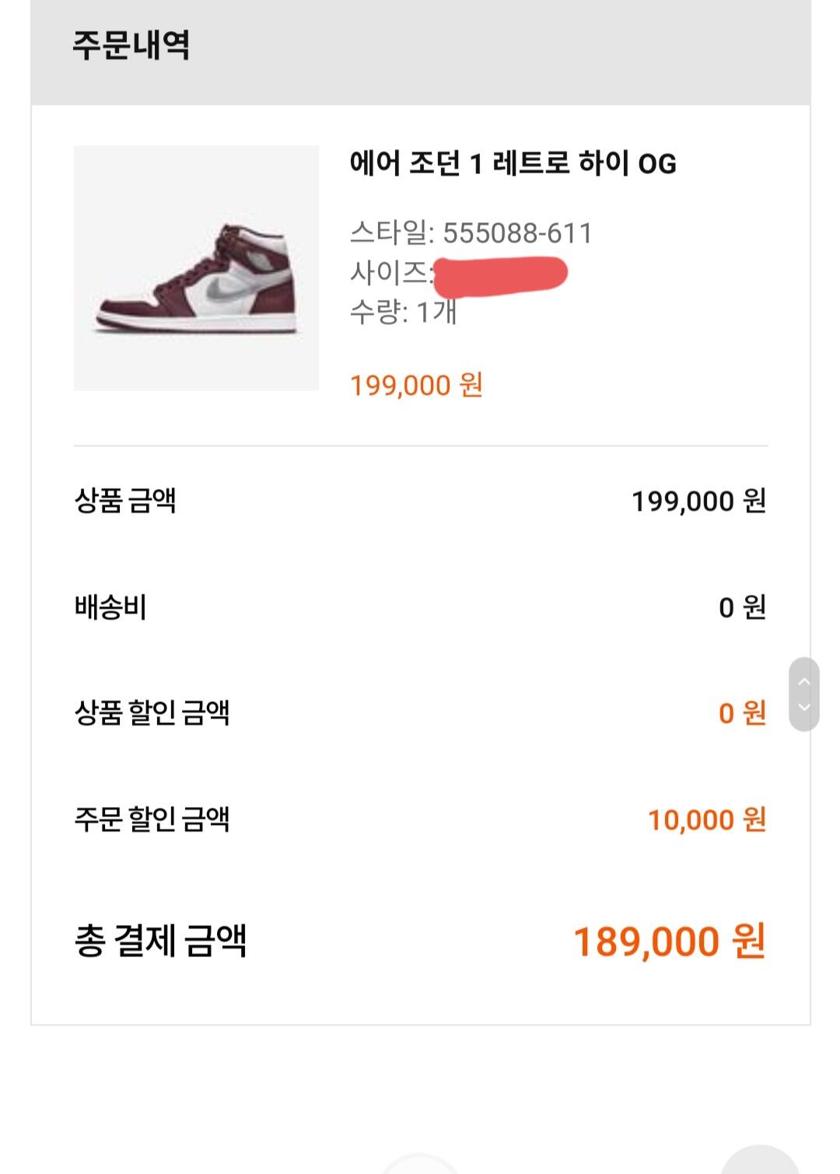Click the 주문내역 section header
The height and width of the screenshot is (1174, 840).
(131, 44)
